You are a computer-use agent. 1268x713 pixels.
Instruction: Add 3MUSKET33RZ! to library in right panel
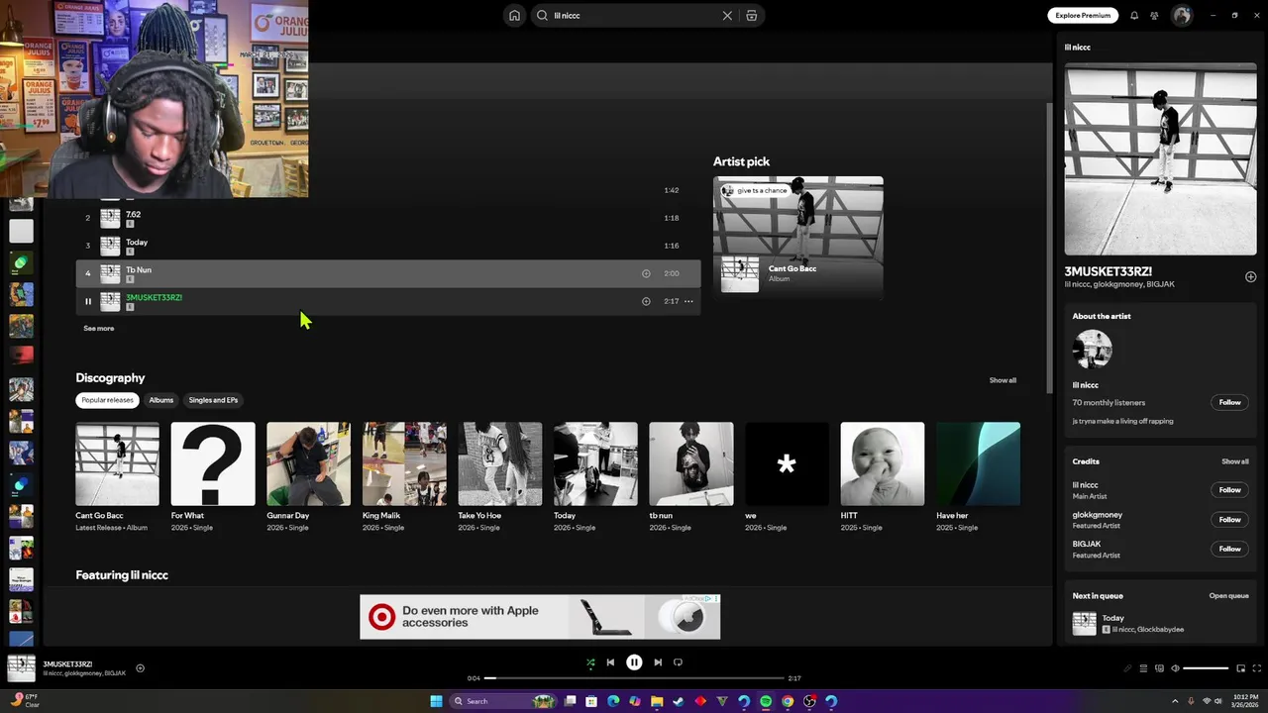(x=1250, y=277)
